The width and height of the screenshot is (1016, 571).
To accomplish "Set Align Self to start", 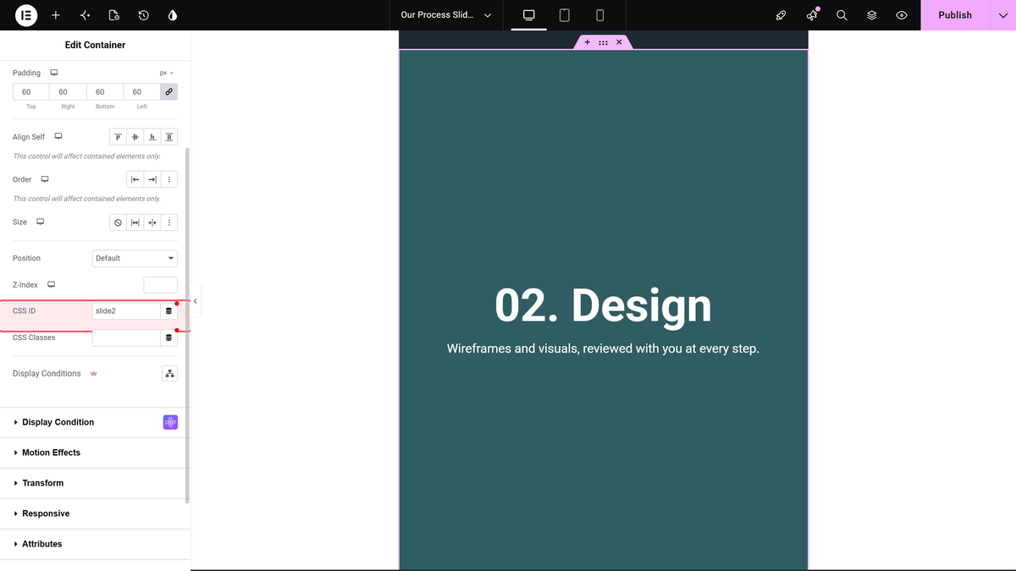I will click(x=118, y=137).
